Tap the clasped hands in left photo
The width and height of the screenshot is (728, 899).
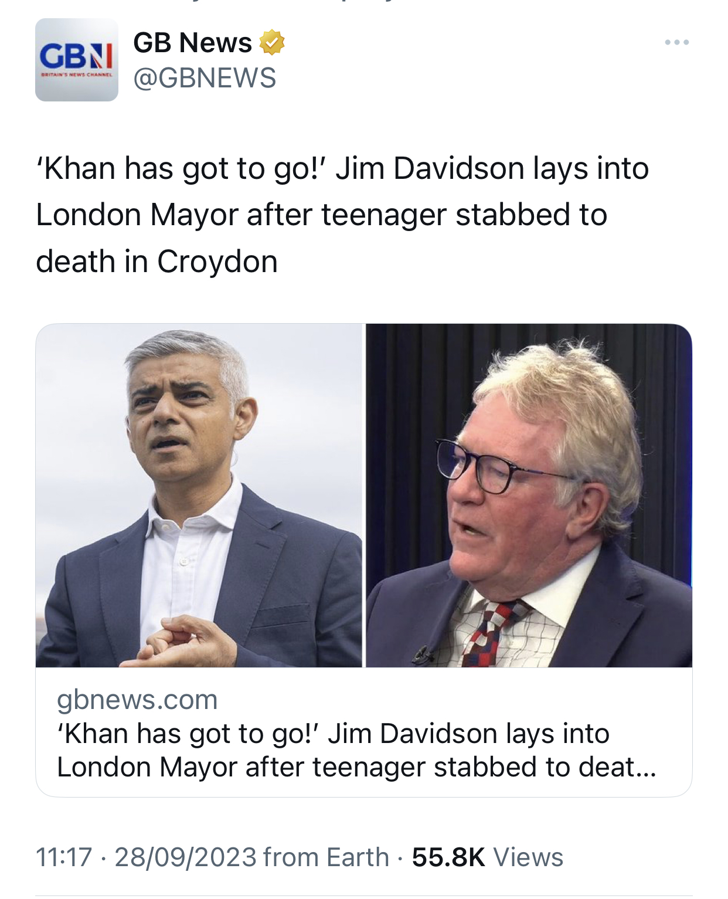point(185,640)
